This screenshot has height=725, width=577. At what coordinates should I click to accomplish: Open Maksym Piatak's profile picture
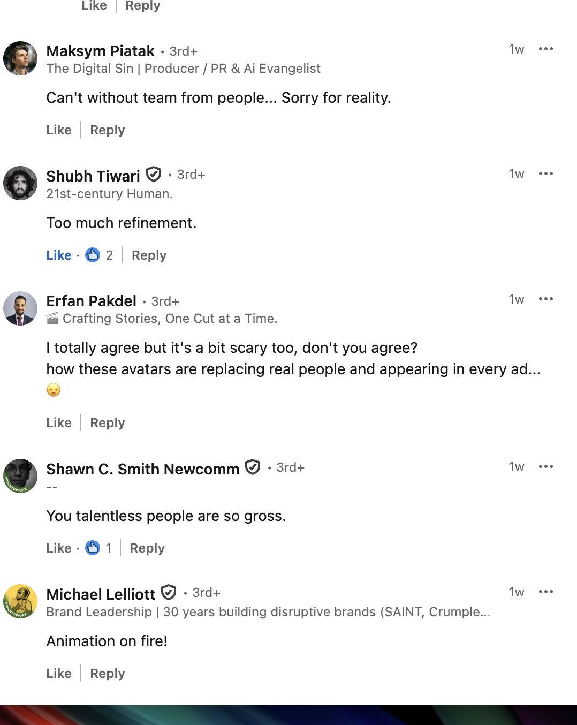(20, 58)
